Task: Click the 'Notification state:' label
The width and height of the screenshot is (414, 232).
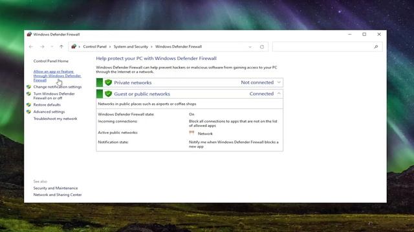Action: coord(113,142)
